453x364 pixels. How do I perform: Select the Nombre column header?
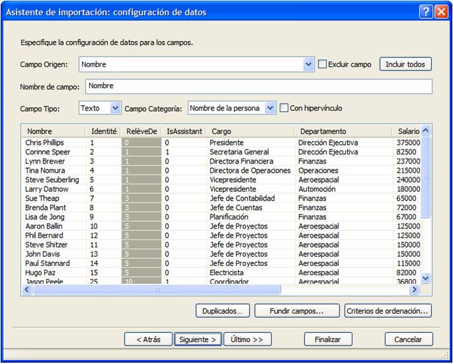click(x=54, y=131)
